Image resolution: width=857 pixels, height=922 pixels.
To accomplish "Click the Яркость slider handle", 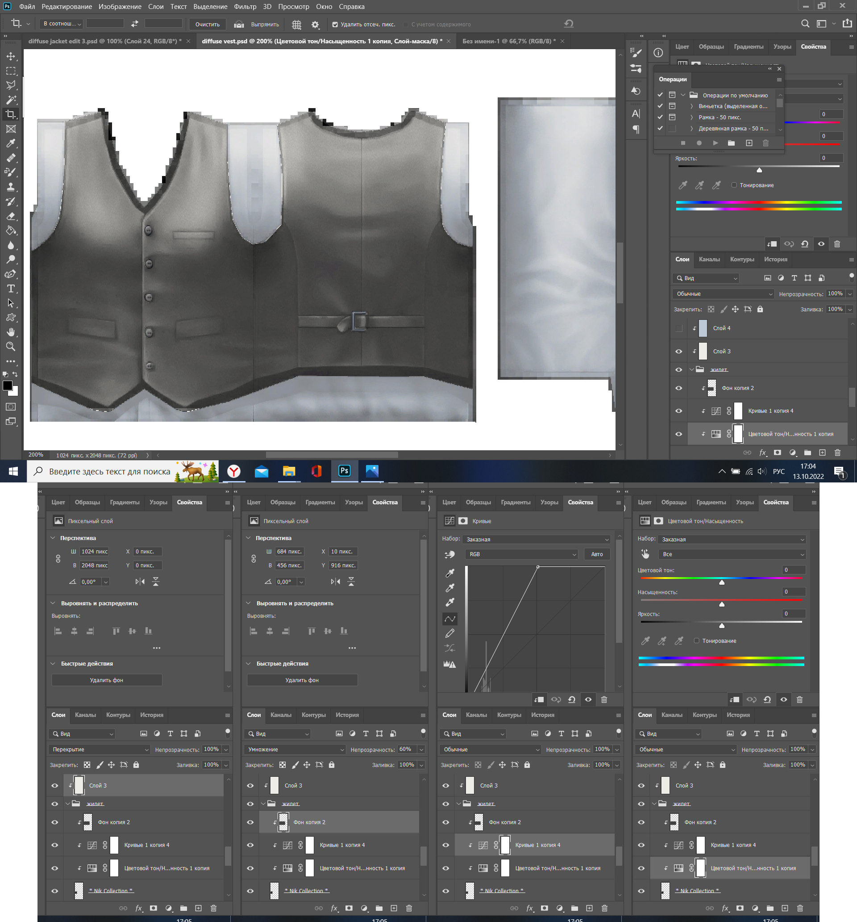I will point(759,170).
